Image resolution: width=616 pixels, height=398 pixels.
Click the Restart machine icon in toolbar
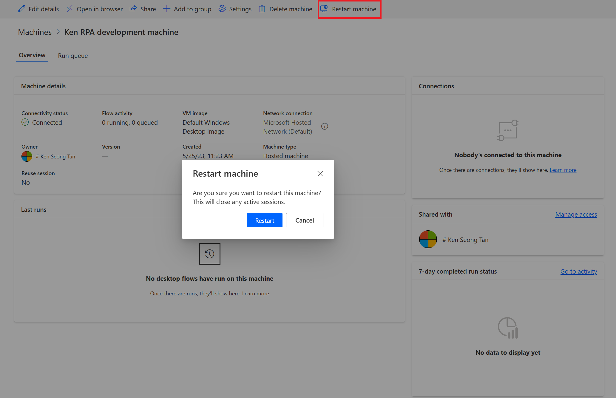tap(324, 9)
